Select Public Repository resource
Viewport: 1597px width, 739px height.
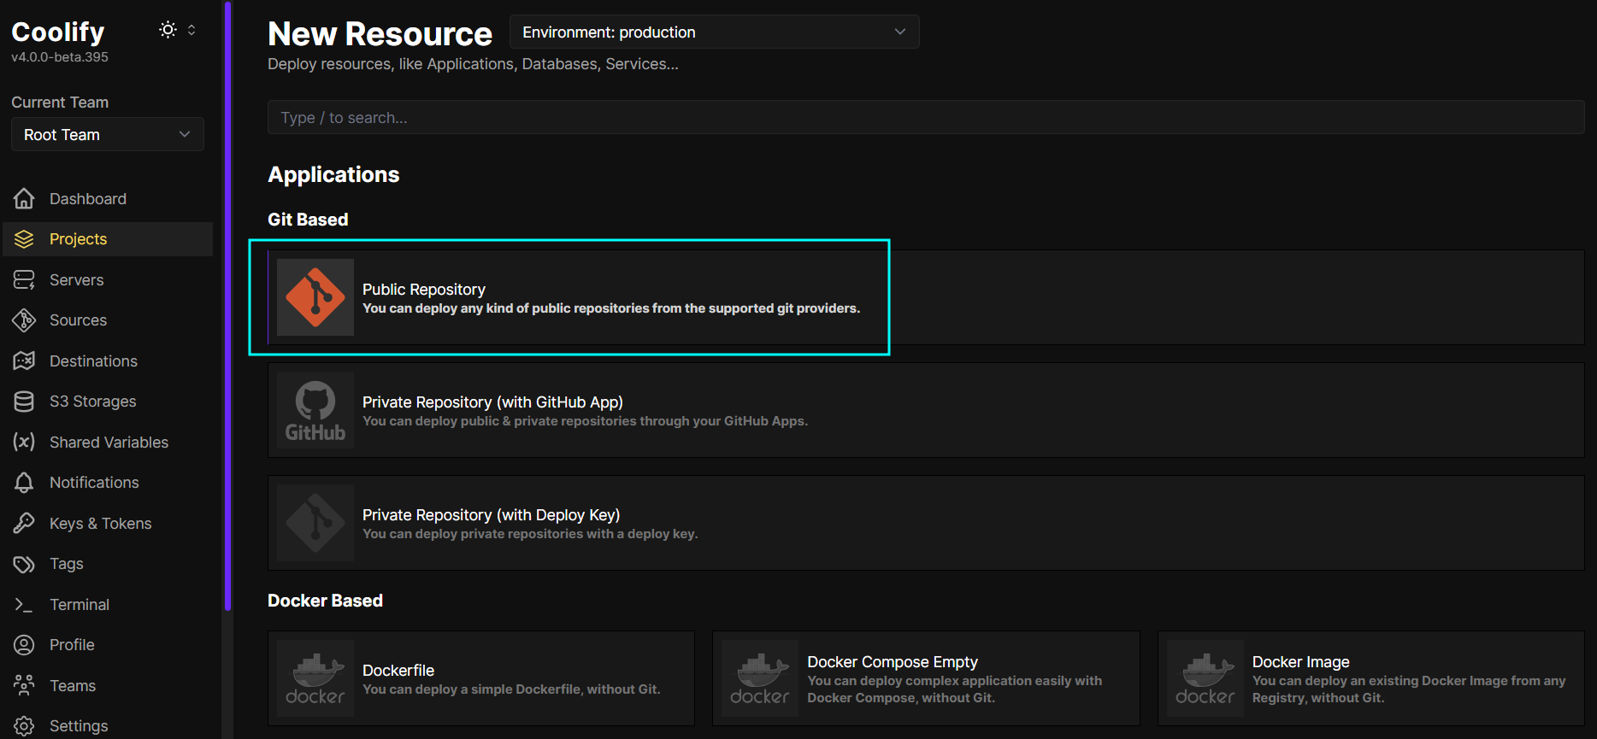[926, 297]
